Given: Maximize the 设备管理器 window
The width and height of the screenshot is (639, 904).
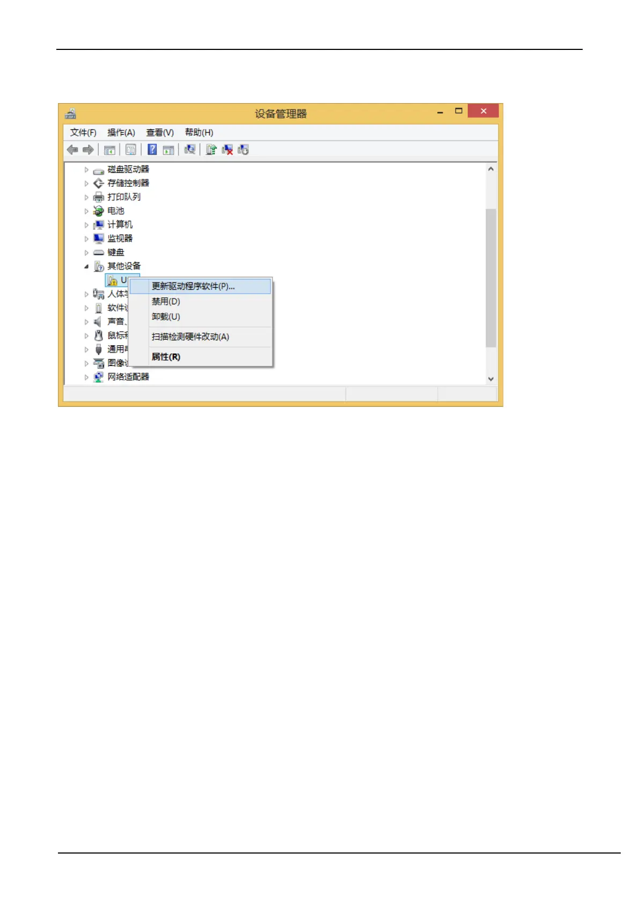Looking at the screenshot, I should pyautogui.click(x=459, y=111).
